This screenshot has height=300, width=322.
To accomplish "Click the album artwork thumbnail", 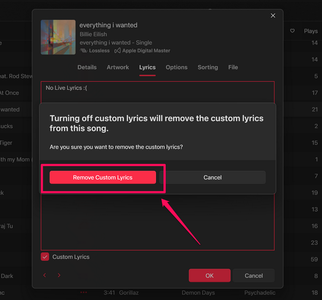I will point(58,37).
